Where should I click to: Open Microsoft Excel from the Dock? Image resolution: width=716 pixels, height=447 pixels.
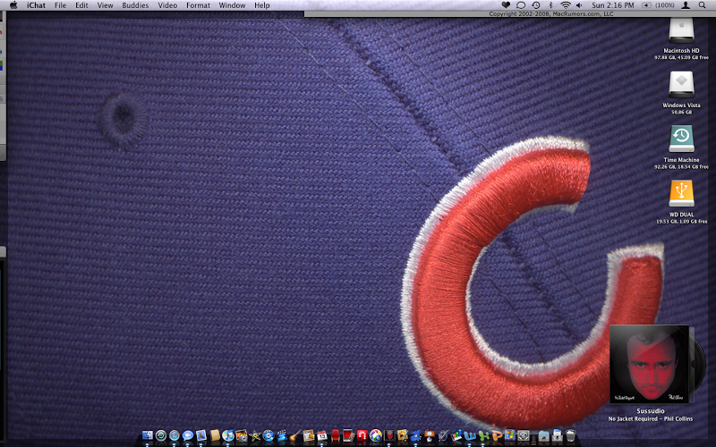[x=483, y=435]
